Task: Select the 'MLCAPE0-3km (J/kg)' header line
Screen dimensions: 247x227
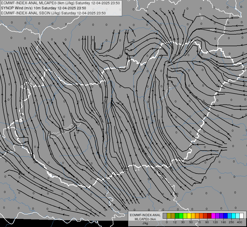Action: (60, 3)
